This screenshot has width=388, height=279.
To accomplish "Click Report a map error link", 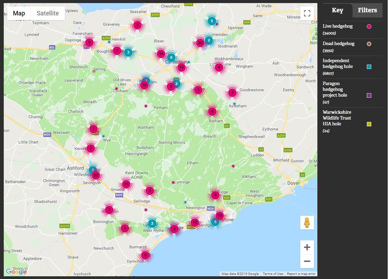I will coord(301,274).
